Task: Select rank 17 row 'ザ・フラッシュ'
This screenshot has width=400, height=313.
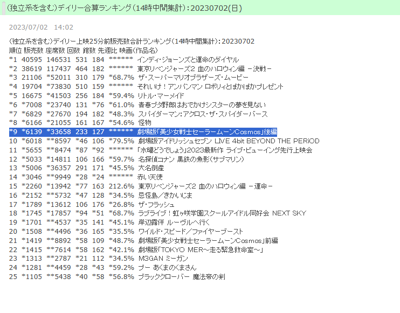Action: pyautogui.click(x=92, y=205)
